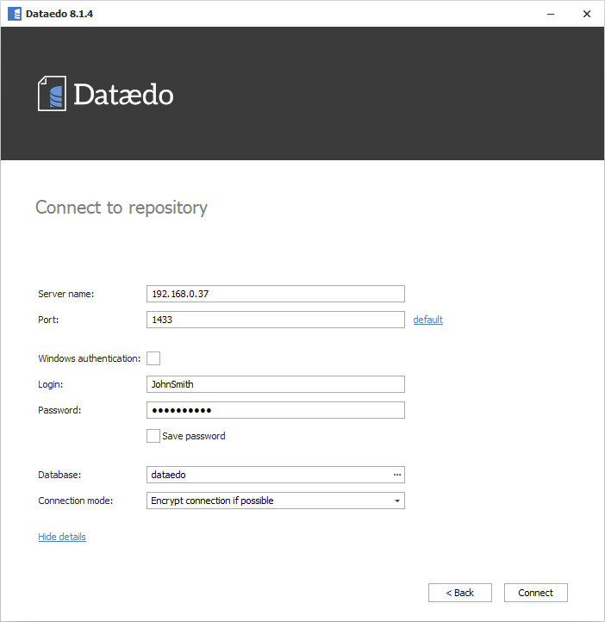The width and height of the screenshot is (605, 622).
Task: Enable the Windows authentication checkbox
Action: click(153, 358)
